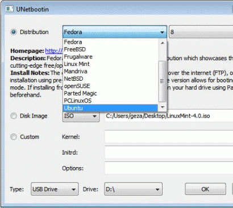Click the OK button
233x208 pixels.
(205, 189)
